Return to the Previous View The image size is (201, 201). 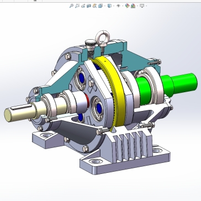83,6
